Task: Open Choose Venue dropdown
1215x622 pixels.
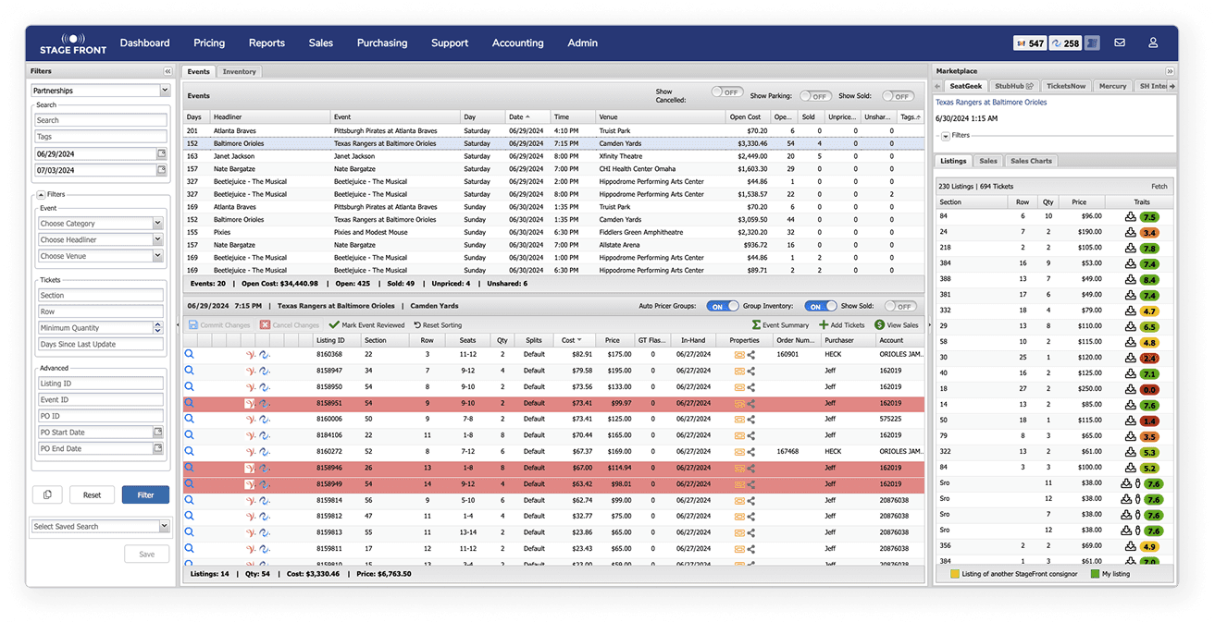Action: (101, 256)
